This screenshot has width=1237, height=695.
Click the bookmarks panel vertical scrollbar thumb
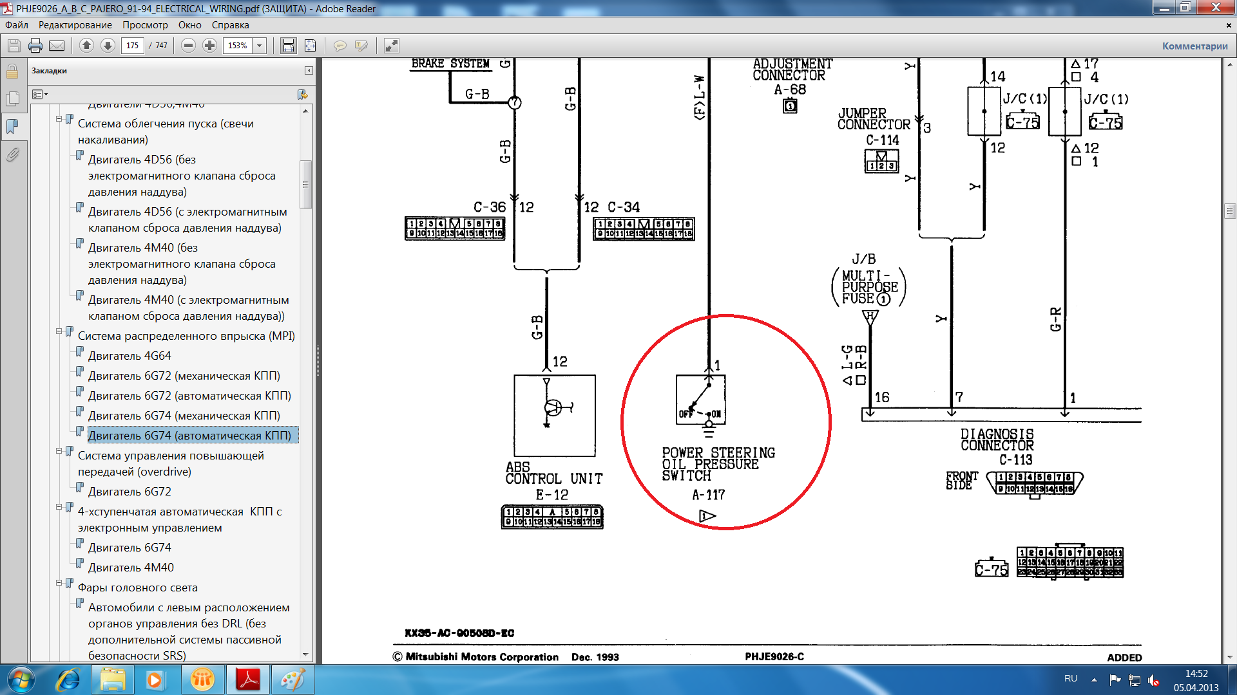[x=305, y=185]
